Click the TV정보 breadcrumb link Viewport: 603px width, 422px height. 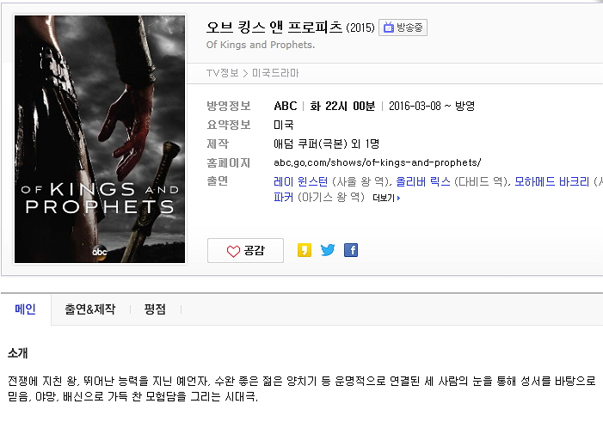pyautogui.click(x=222, y=73)
